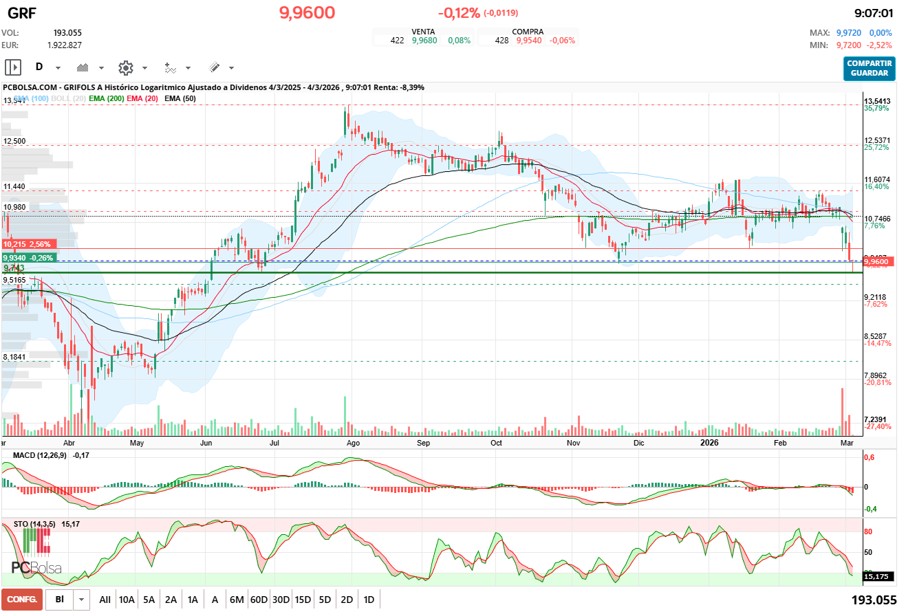Toggle the EMA (50) indicator label
Viewport: 906px width, 614px height.
click(180, 99)
